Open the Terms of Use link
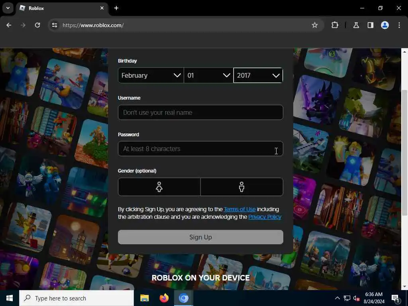The height and width of the screenshot is (306, 408). [239, 209]
